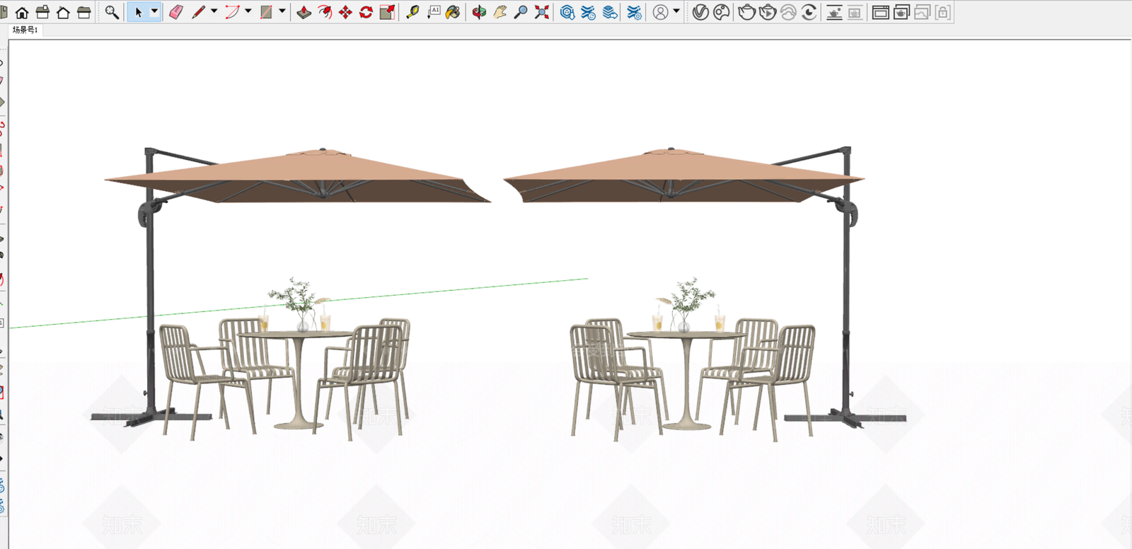Viewport: 1132px width, 549px height.
Task: Pick the Rotate tool
Action: (x=366, y=12)
